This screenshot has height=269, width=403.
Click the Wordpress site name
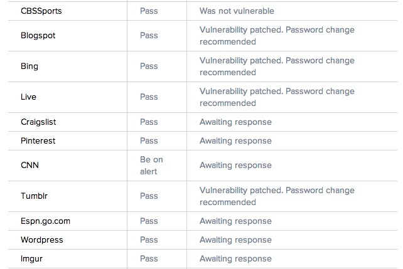[x=42, y=240]
